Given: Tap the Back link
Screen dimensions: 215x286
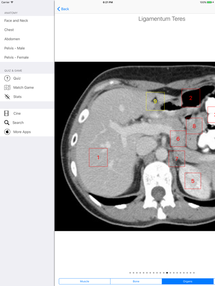Looking at the screenshot, I should pos(63,9).
